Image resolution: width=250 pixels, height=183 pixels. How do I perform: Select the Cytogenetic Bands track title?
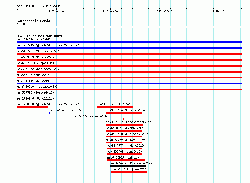point(33,21)
